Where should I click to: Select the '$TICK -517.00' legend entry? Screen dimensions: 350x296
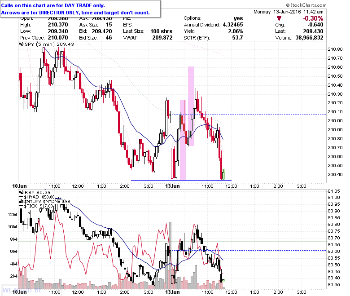pos(39,206)
